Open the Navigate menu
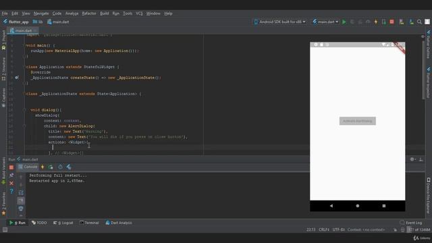This screenshot has width=432, height=243. point(41,13)
